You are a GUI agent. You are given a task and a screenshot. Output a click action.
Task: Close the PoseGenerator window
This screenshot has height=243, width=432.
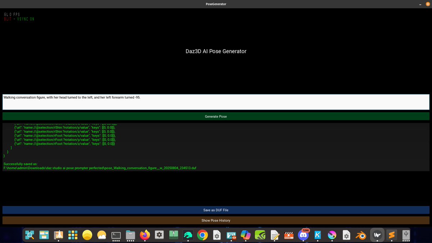click(x=427, y=4)
